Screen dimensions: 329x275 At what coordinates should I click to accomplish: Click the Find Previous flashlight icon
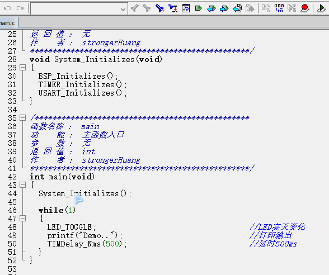tap(134, 8)
